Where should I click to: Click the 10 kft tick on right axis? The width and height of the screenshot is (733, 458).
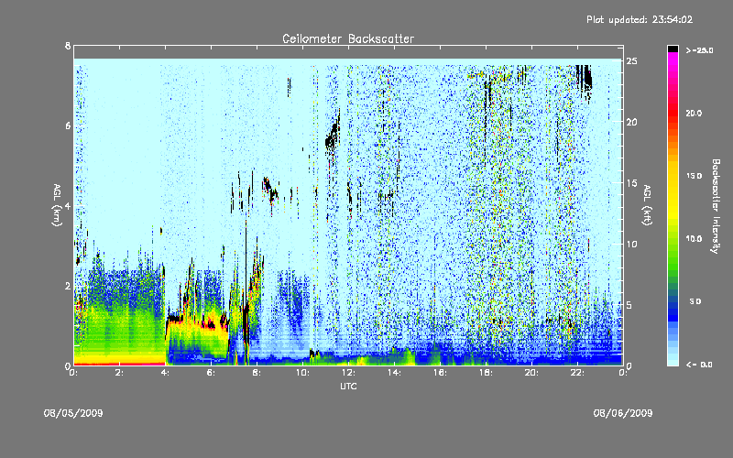coord(632,244)
